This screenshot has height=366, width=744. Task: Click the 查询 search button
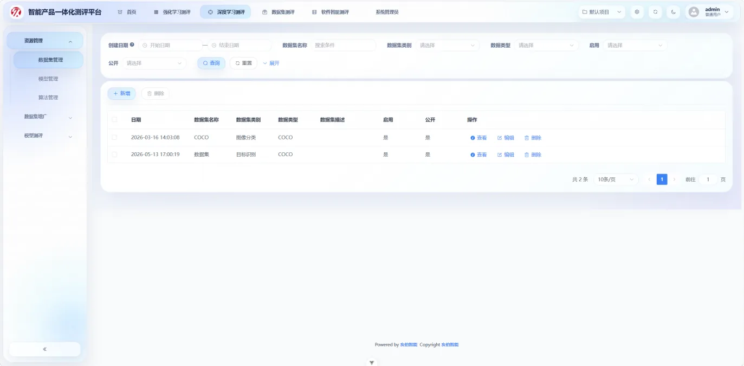211,63
